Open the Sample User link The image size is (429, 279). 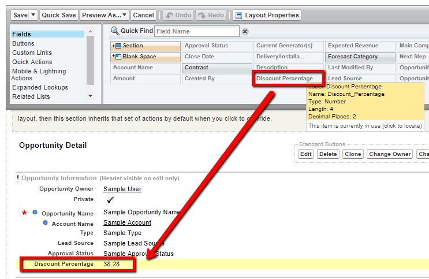tap(122, 189)
